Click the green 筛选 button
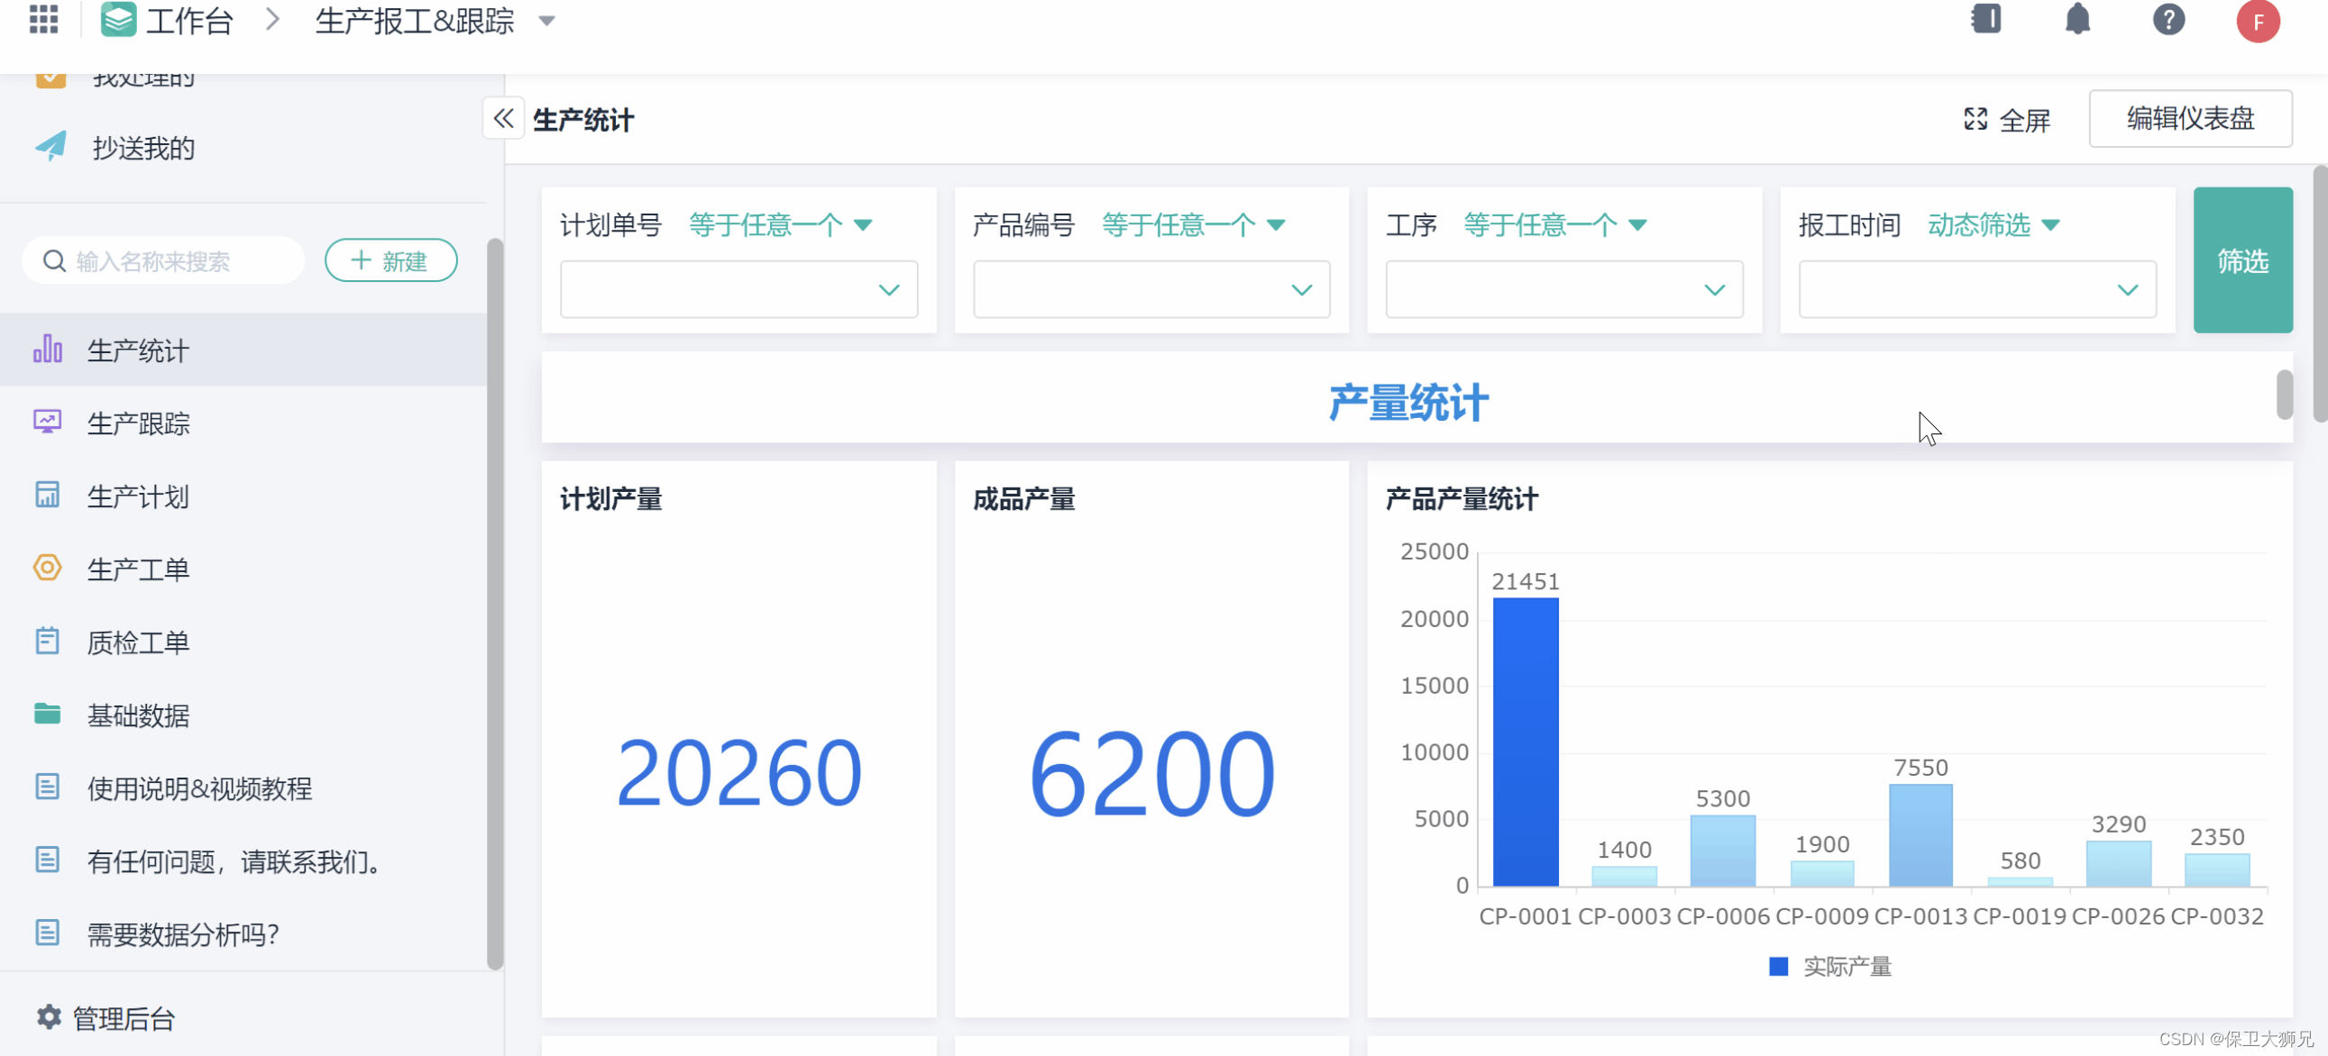This screenshot has width=2328, height=1056. tap(2242, 260)
